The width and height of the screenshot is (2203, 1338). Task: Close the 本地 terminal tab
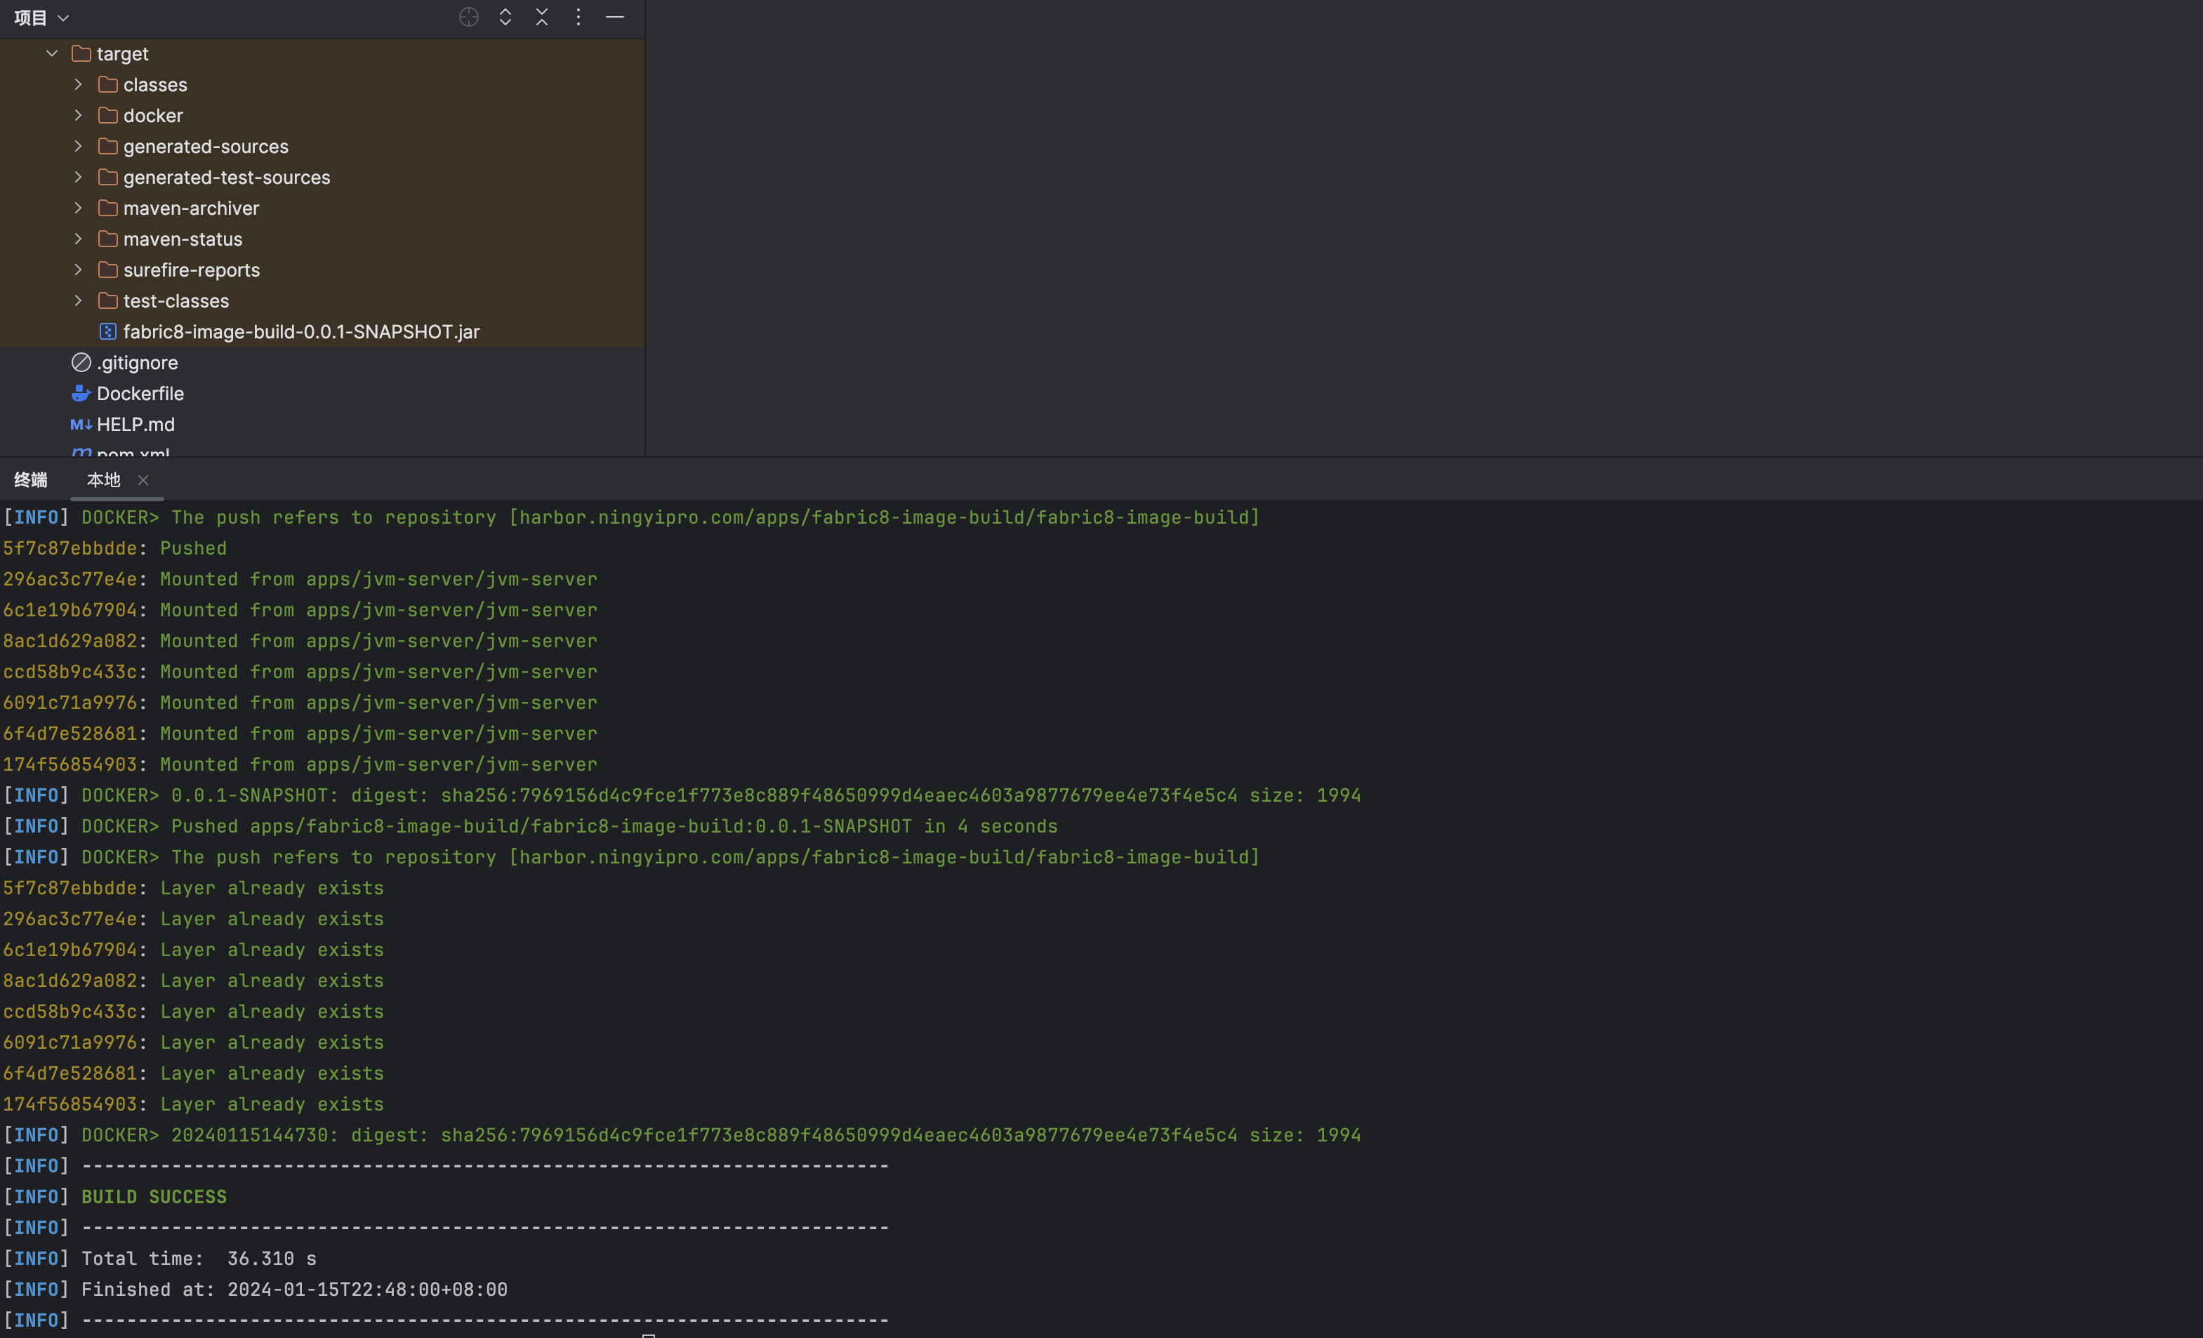pos(143,481)
